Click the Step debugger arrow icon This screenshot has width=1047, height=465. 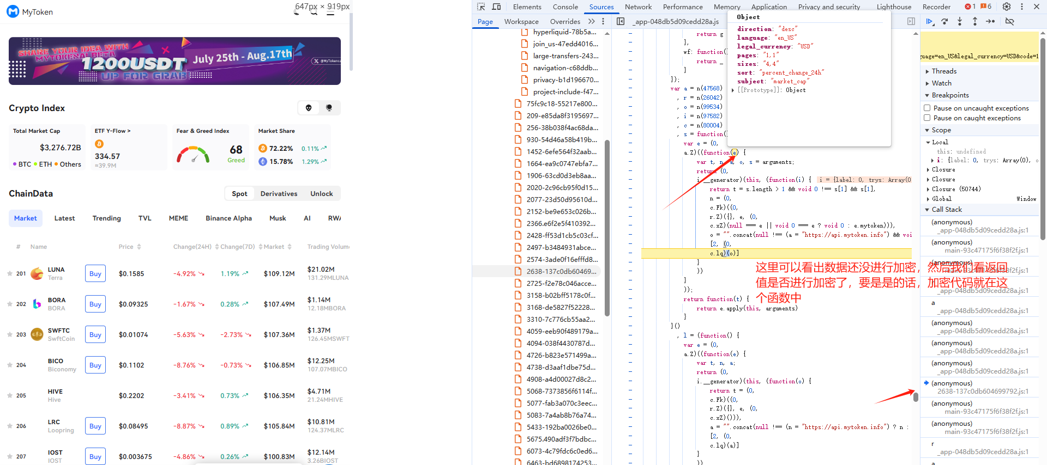(990, 21)
